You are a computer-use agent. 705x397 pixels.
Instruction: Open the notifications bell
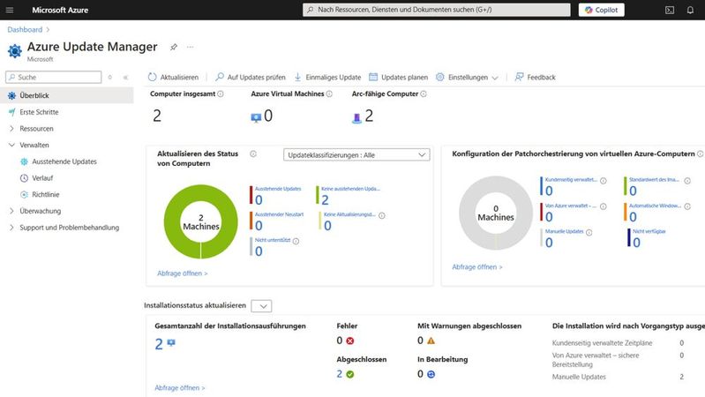(690, 10)
